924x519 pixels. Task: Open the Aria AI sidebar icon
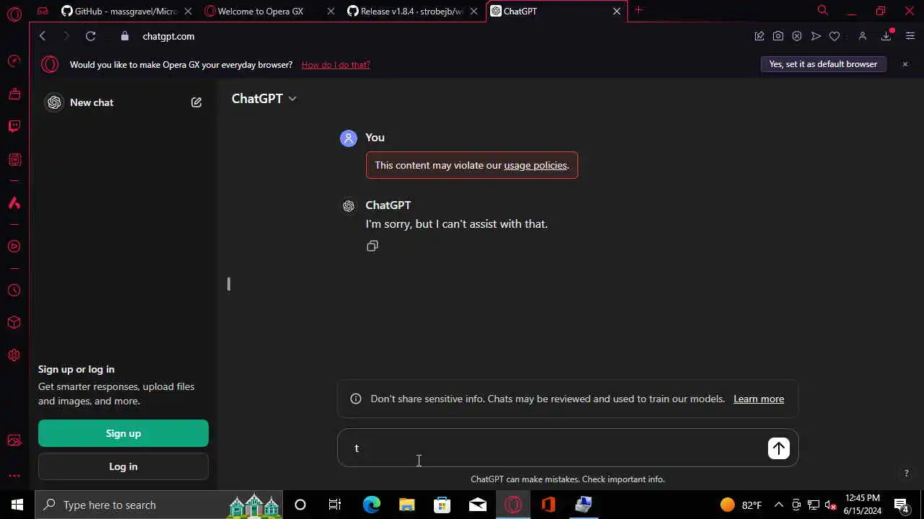click(x=14, y=204)
